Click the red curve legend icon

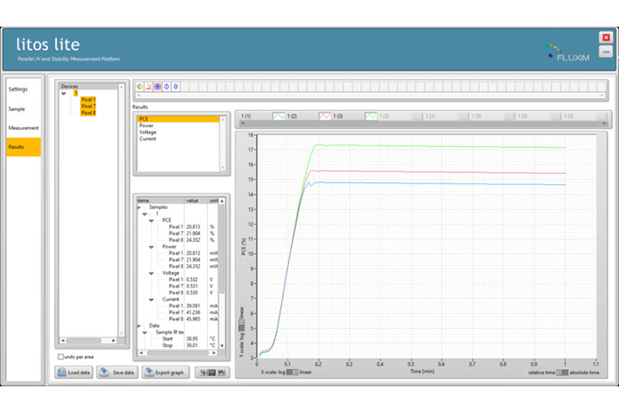coord(326,115)
